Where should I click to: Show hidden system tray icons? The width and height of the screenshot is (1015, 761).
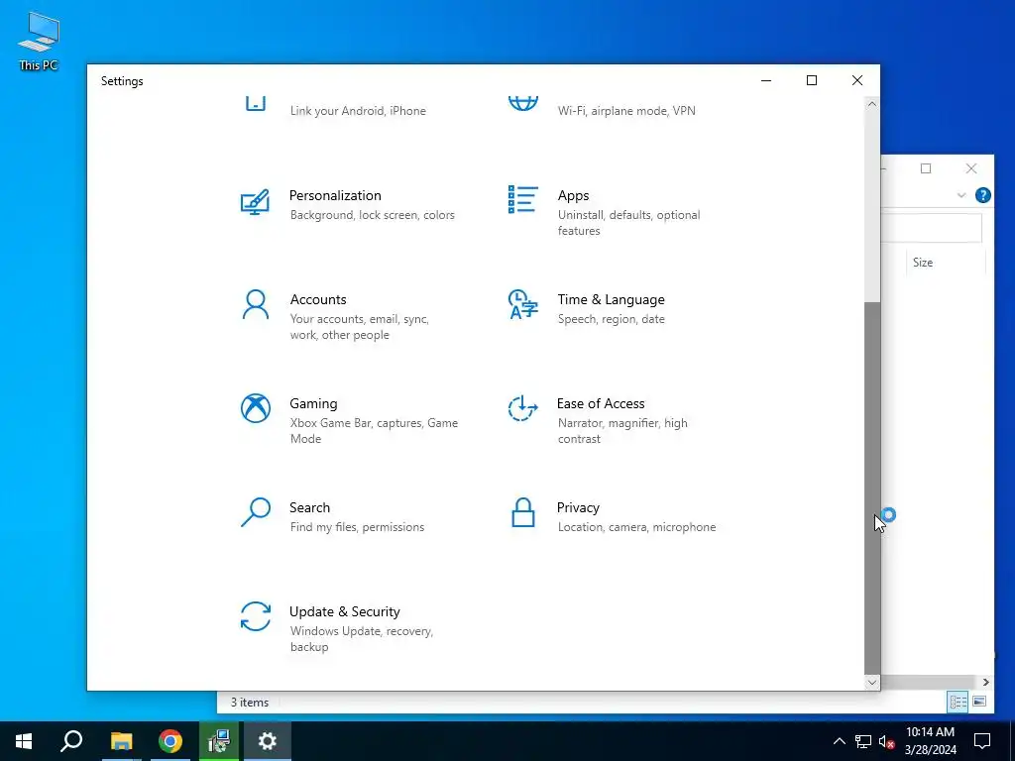(x=839, y=741)
